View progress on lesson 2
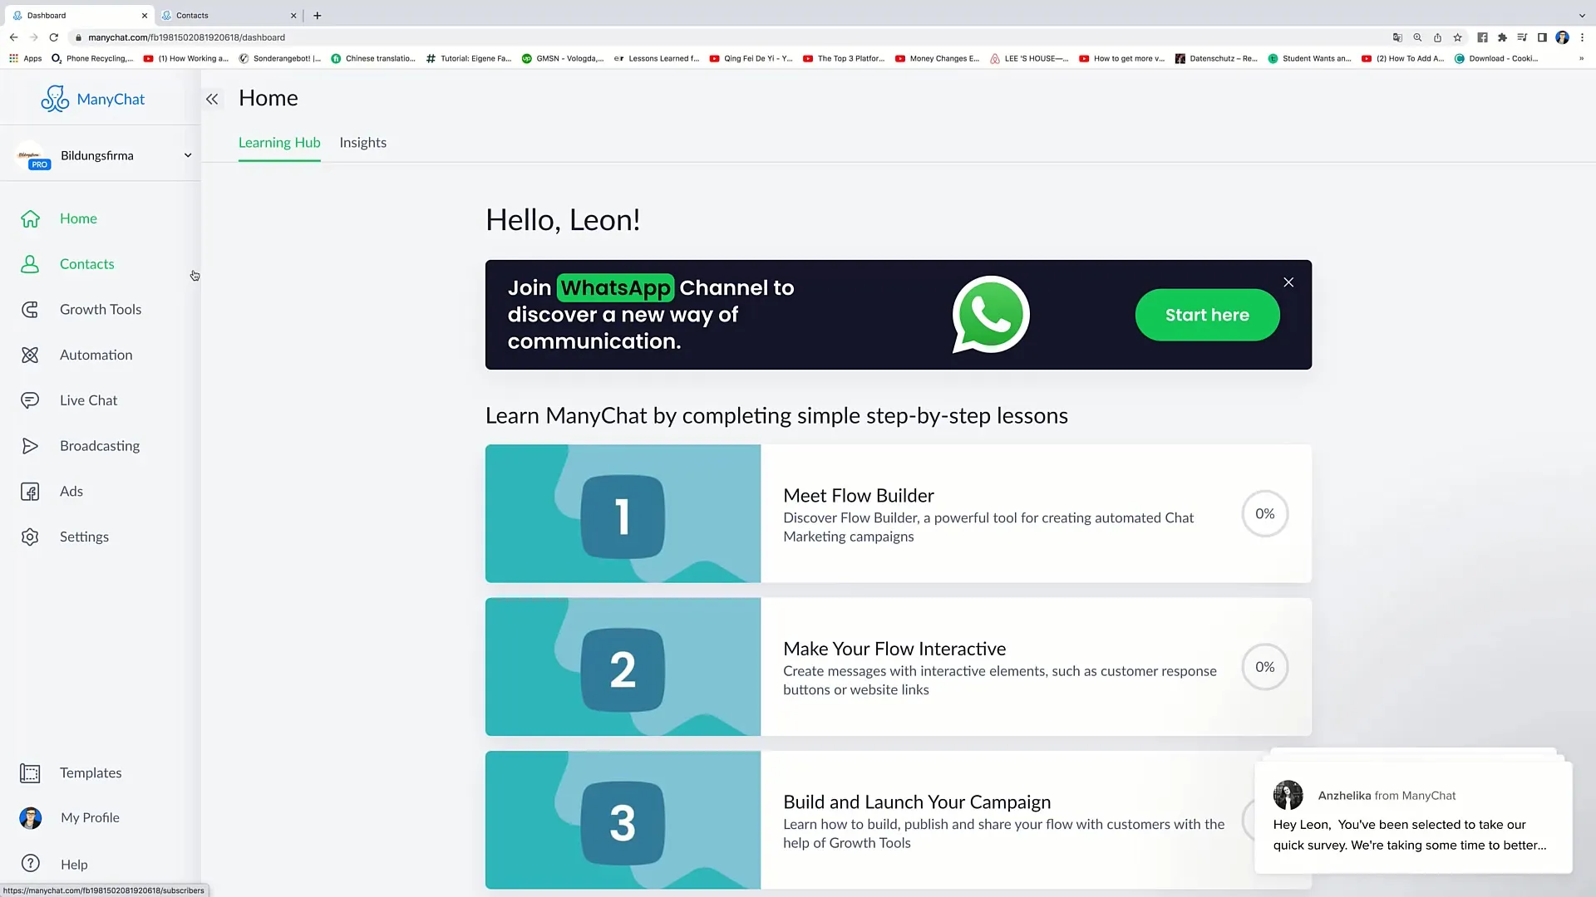Screen dimensions: 1596x897 coord(1266,666)
